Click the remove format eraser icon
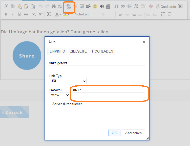 coord(151,6)
